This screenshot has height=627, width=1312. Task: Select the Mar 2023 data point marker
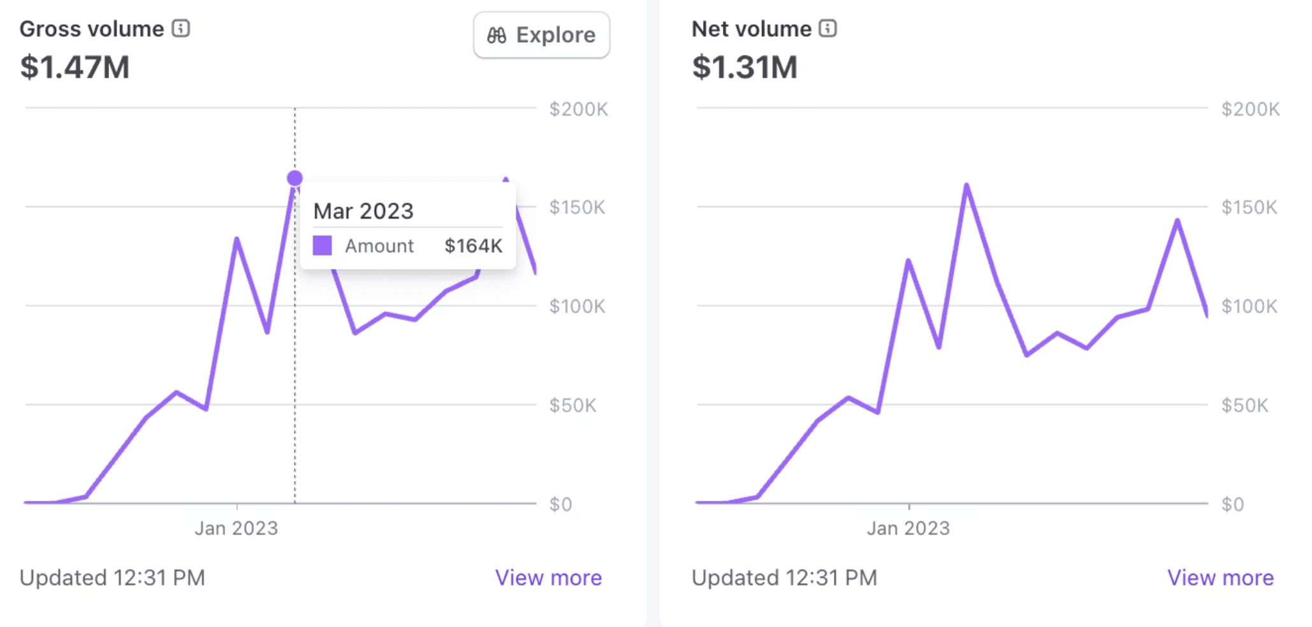click(295, 178)
